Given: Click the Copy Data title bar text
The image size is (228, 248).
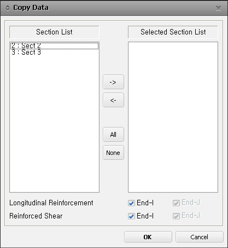Looking at the screenshot, I should point(31,8).
